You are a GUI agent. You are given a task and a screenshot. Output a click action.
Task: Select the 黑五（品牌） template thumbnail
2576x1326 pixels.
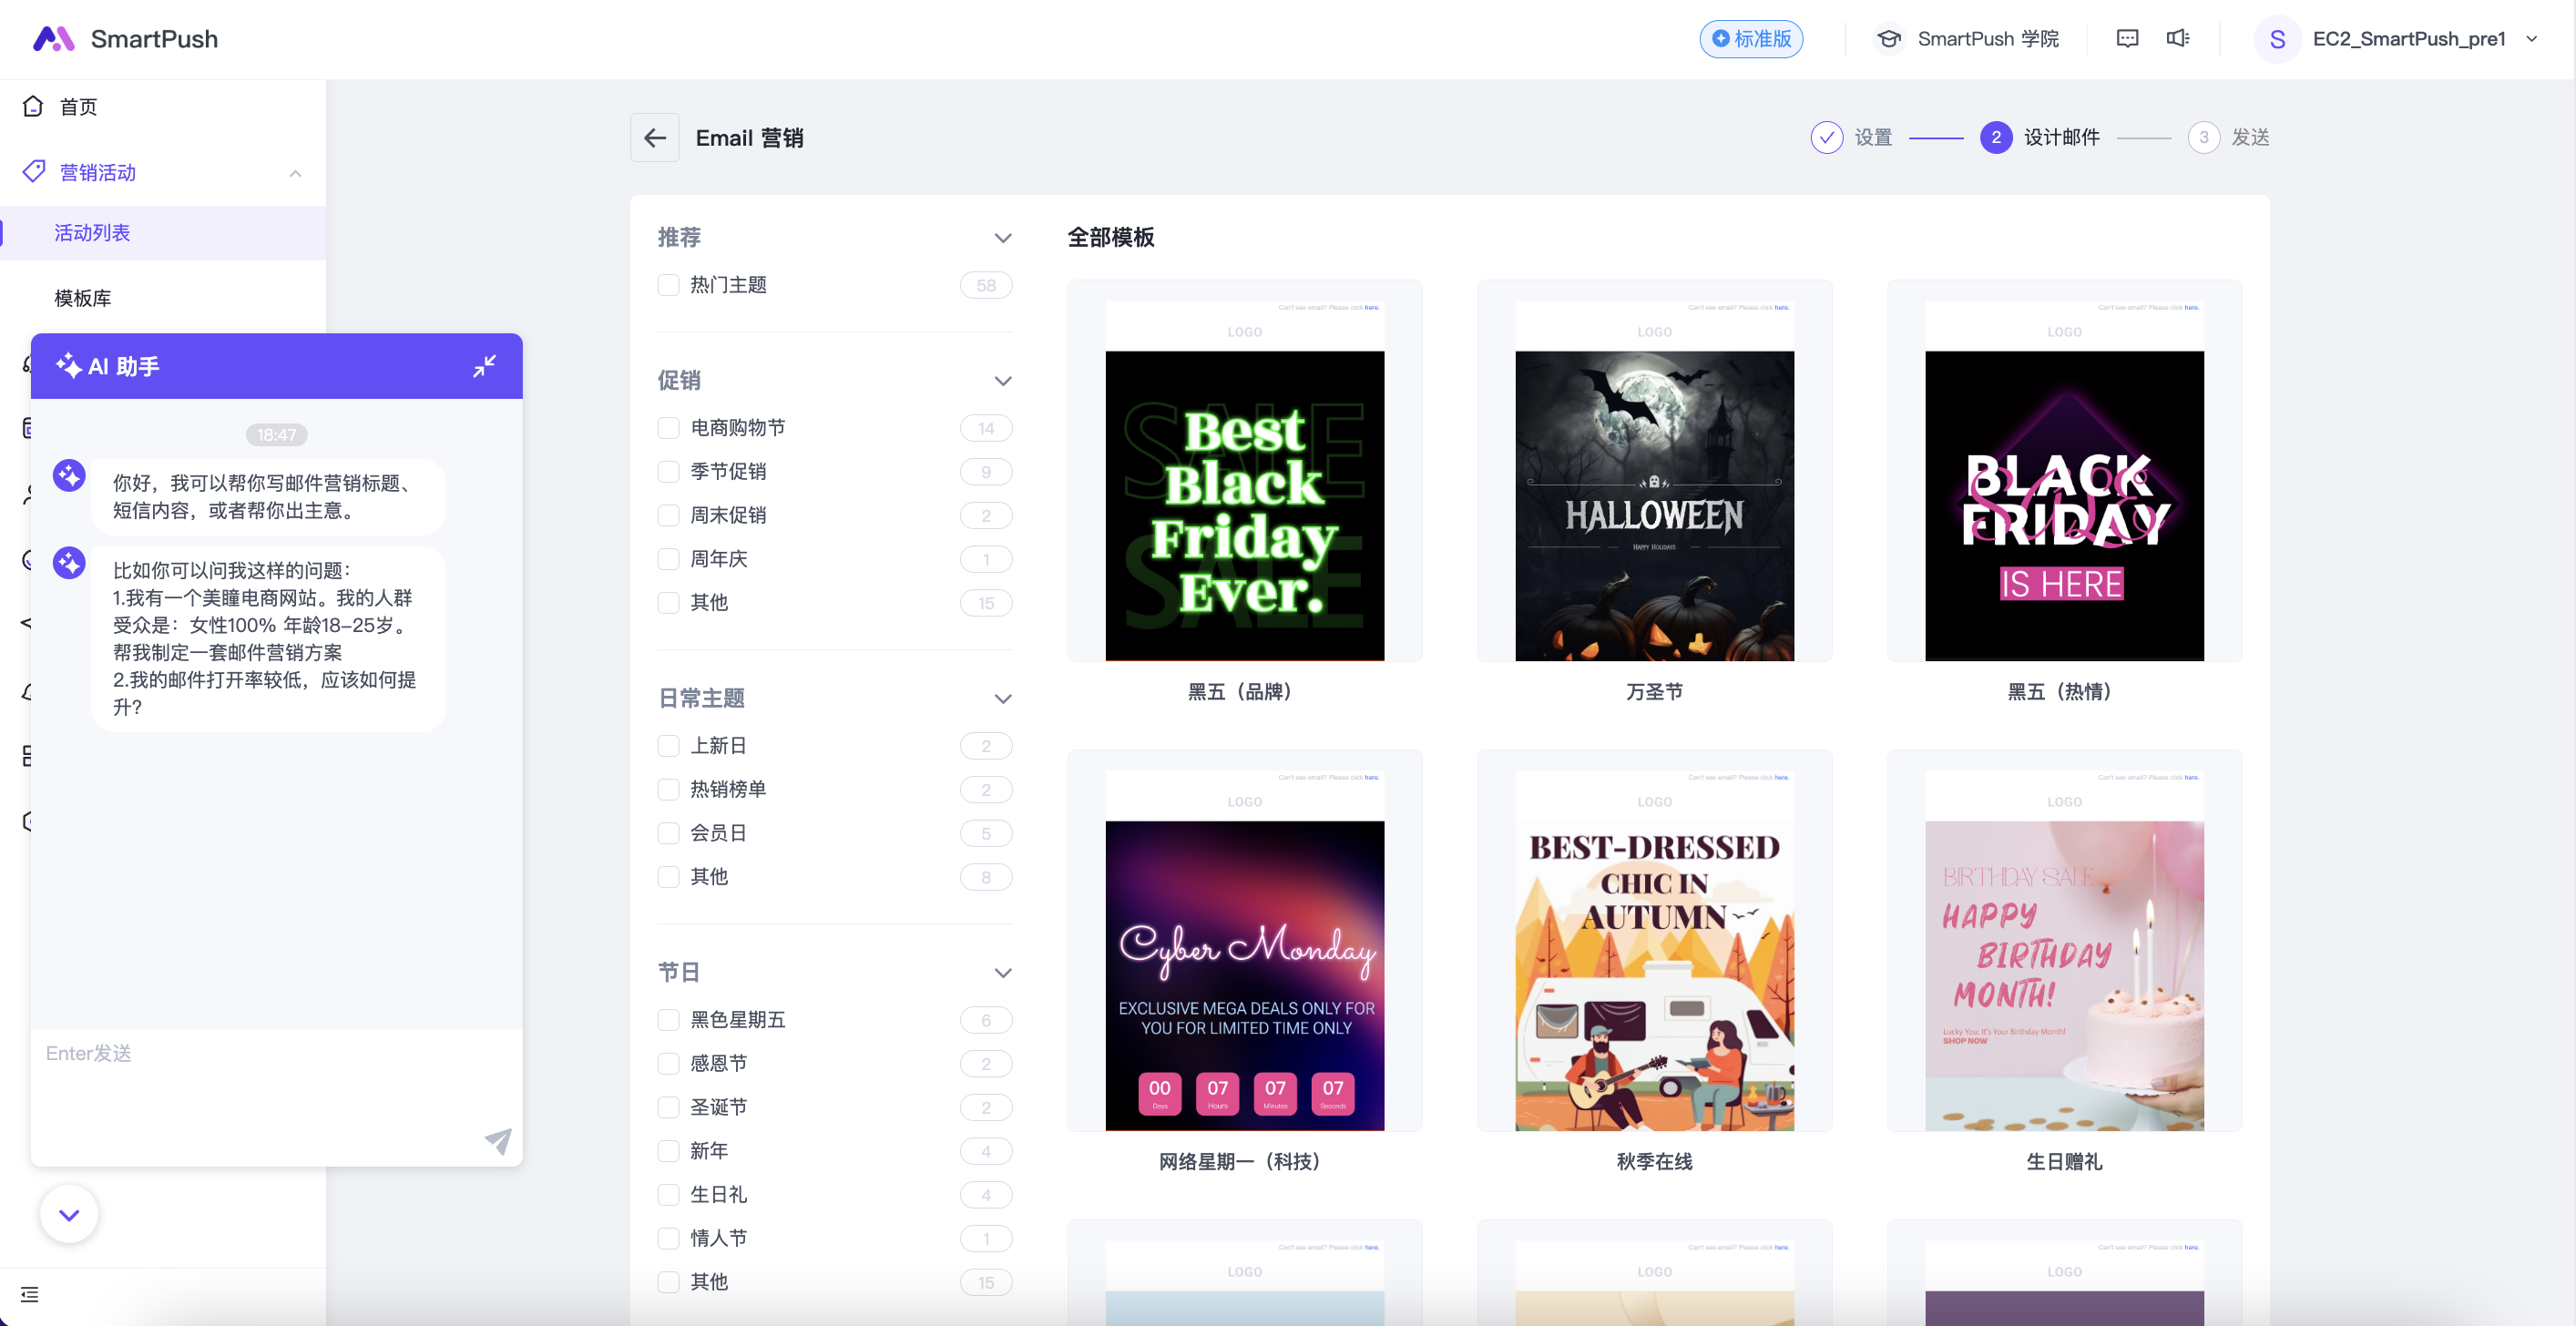(x=1244, y=471)
